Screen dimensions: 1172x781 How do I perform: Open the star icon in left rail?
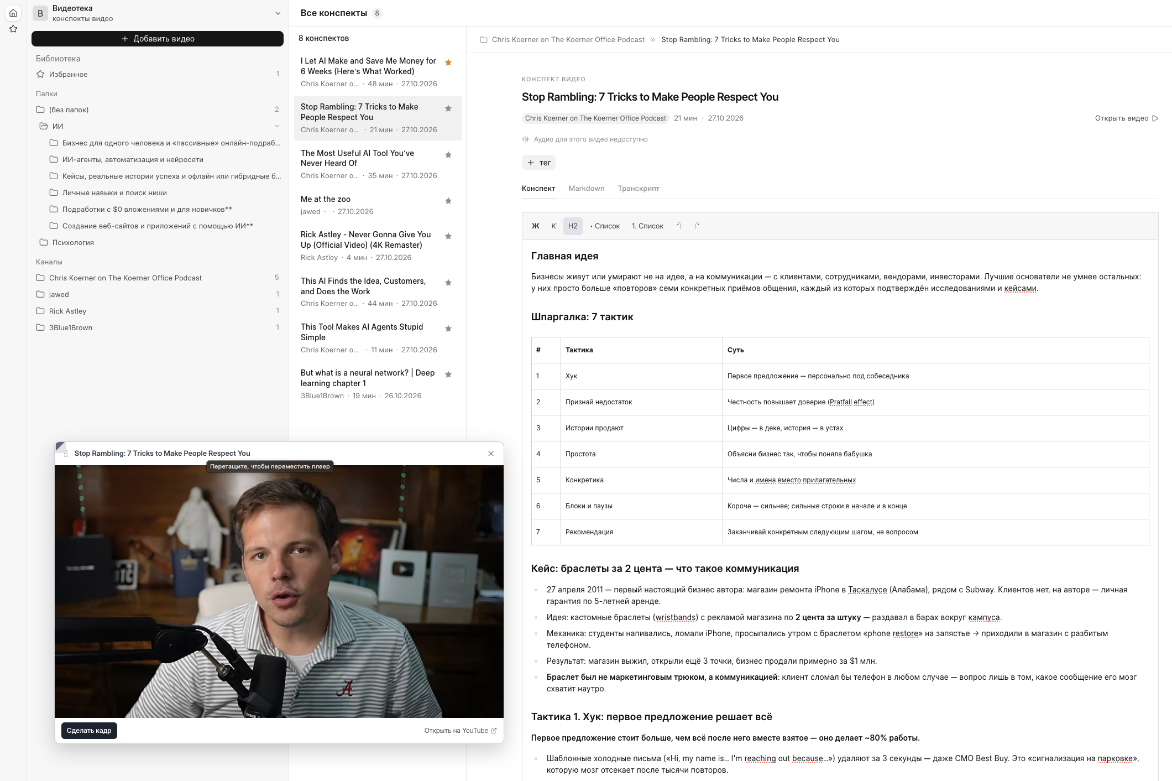coord(13,29)
